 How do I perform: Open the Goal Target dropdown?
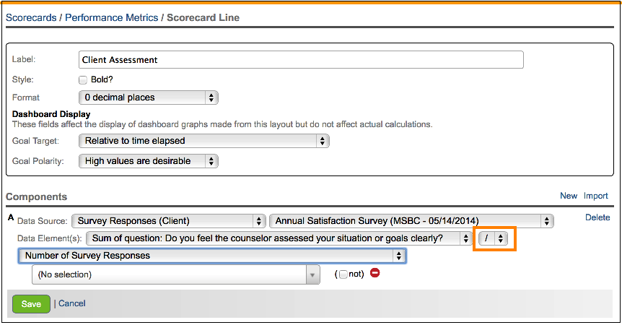(203, 141)
